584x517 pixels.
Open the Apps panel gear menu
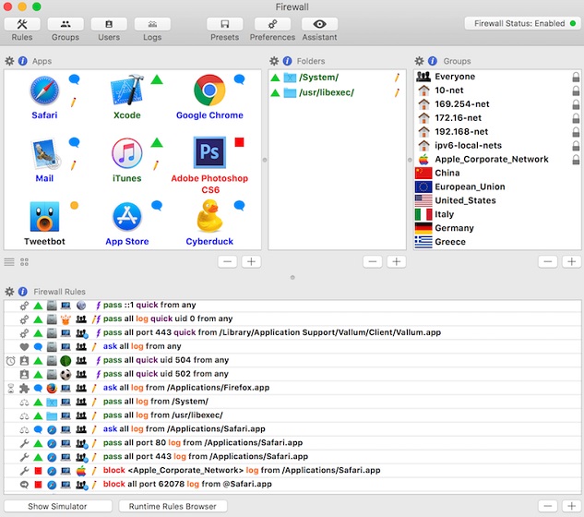[9, 61]
